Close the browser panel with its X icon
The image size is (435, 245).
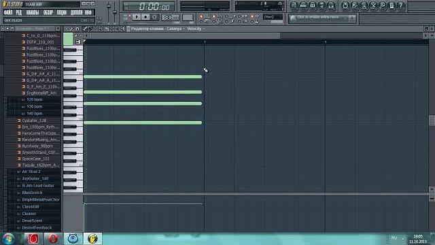[58, 29]
